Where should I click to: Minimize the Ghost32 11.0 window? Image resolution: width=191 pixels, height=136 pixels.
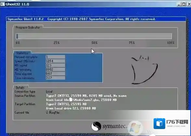(179, 4)
